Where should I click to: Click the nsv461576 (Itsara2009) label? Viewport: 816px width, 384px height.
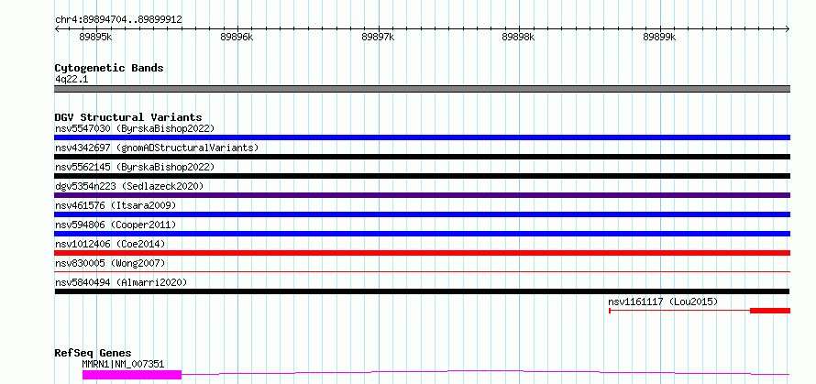116,205
